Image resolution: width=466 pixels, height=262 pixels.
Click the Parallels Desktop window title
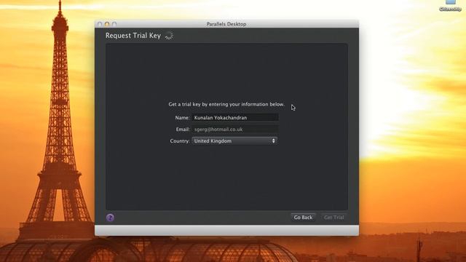pyautogui.click(x=226, y=24)
